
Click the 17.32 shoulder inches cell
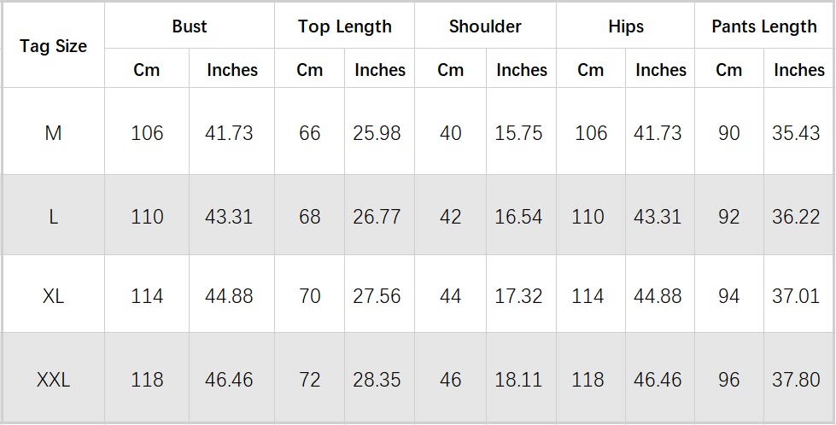click(x=518, y=296)
